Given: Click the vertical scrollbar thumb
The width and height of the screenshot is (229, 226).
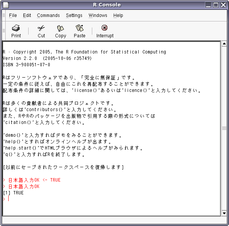Looking at the screenshot, I should coord(224,128).
